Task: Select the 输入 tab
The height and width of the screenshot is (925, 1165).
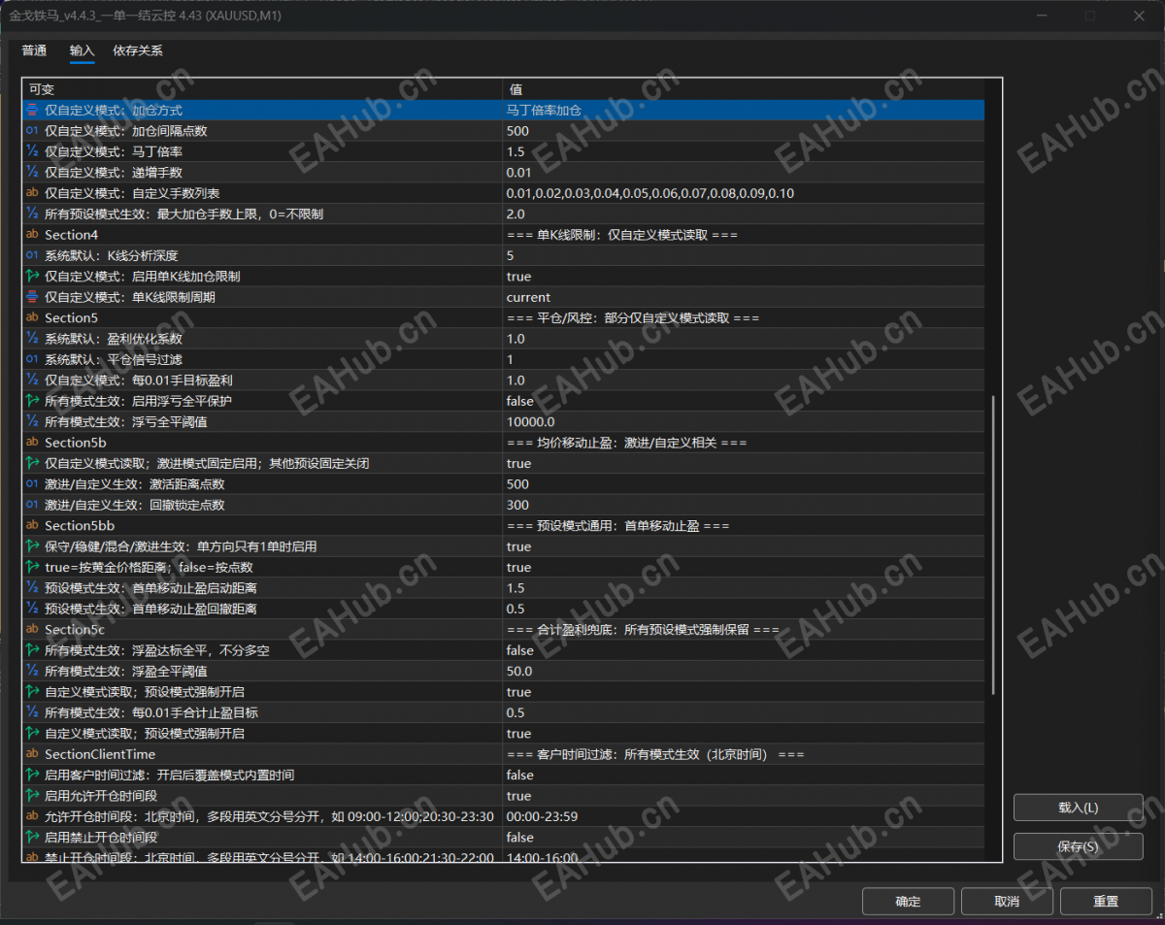Action: click(83, 50)
